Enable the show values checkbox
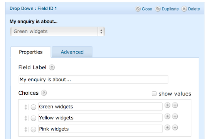 click(x=154, y=94)
